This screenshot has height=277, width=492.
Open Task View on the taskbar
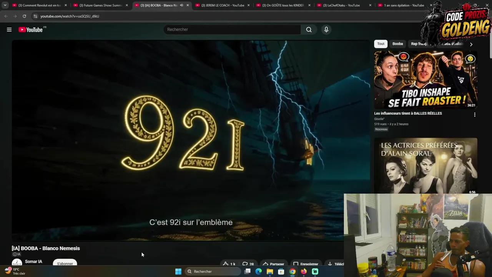coord(248,272)
